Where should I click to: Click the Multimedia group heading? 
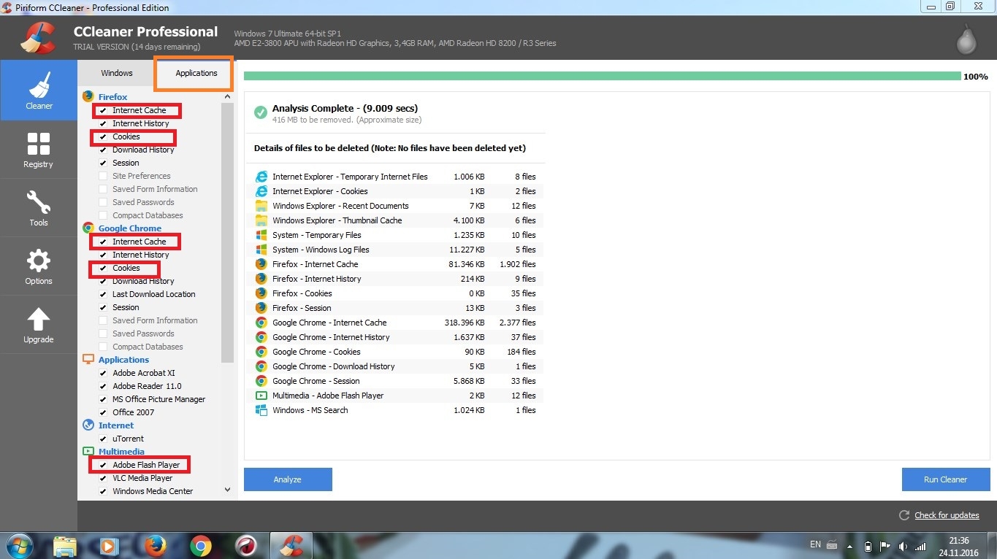[x=121, y=451]
